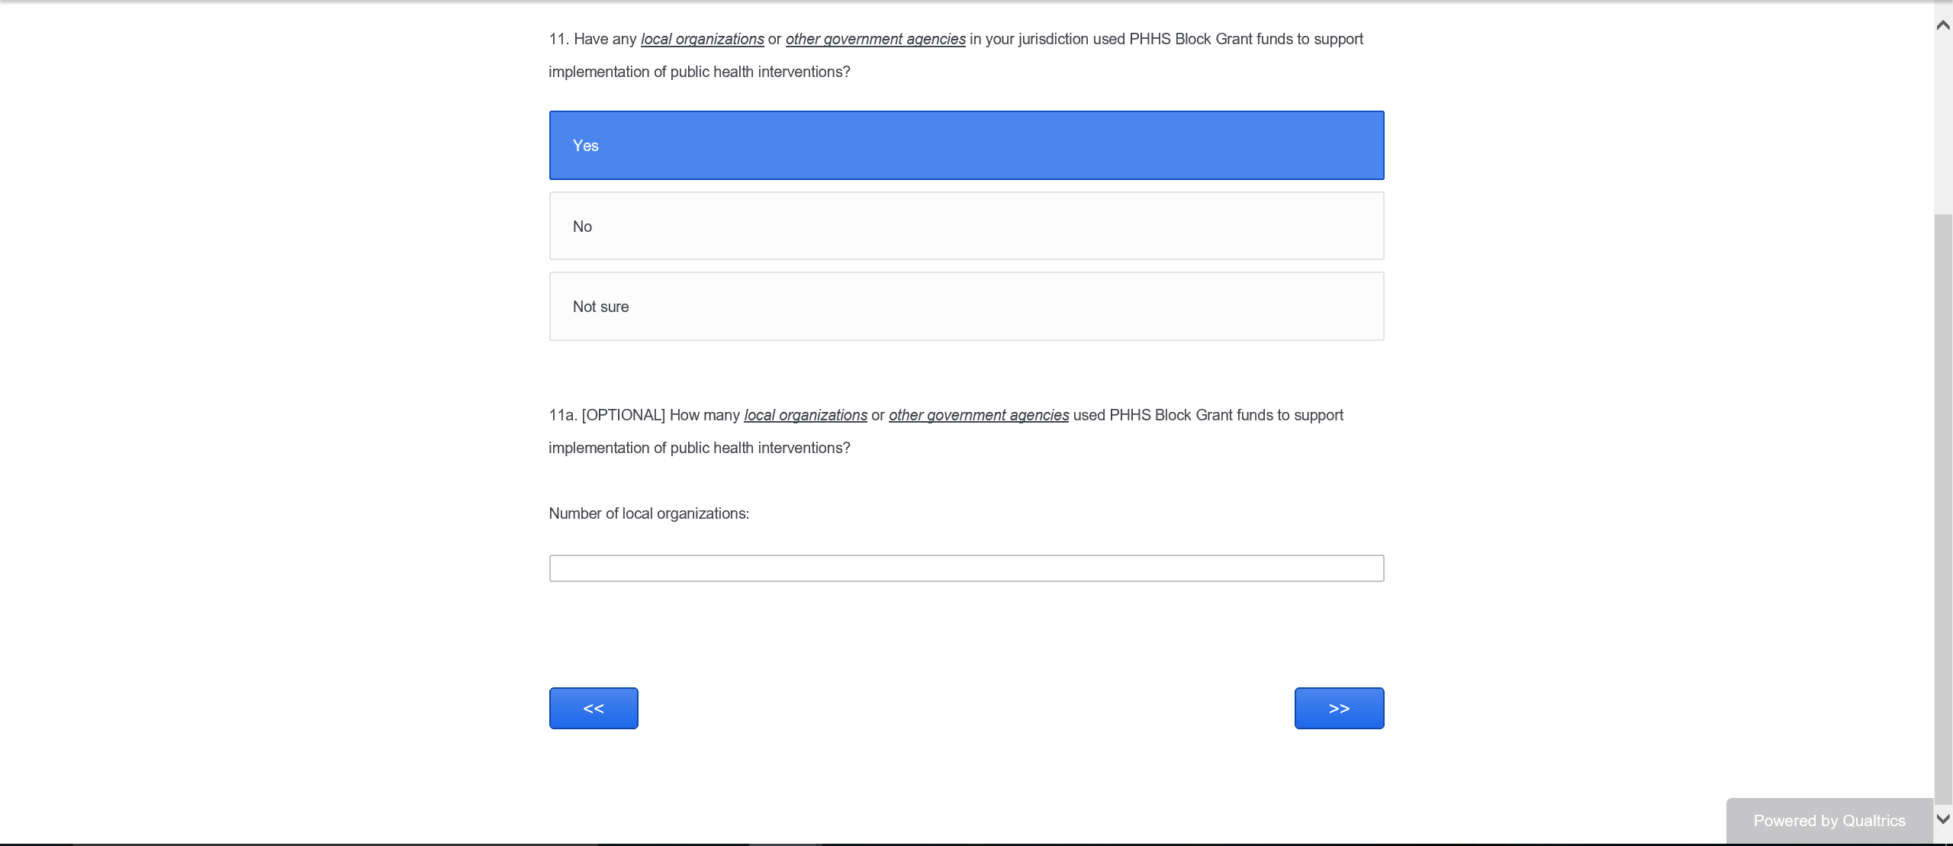Focus the number of local organizations field
The width and height of the screenshot is (1953, 846).
coord(966,568)
